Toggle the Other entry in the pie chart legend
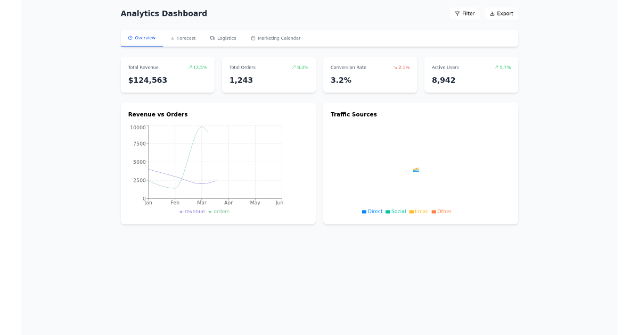This screenshot has width=639, height=335. click(x=442, y=211)
